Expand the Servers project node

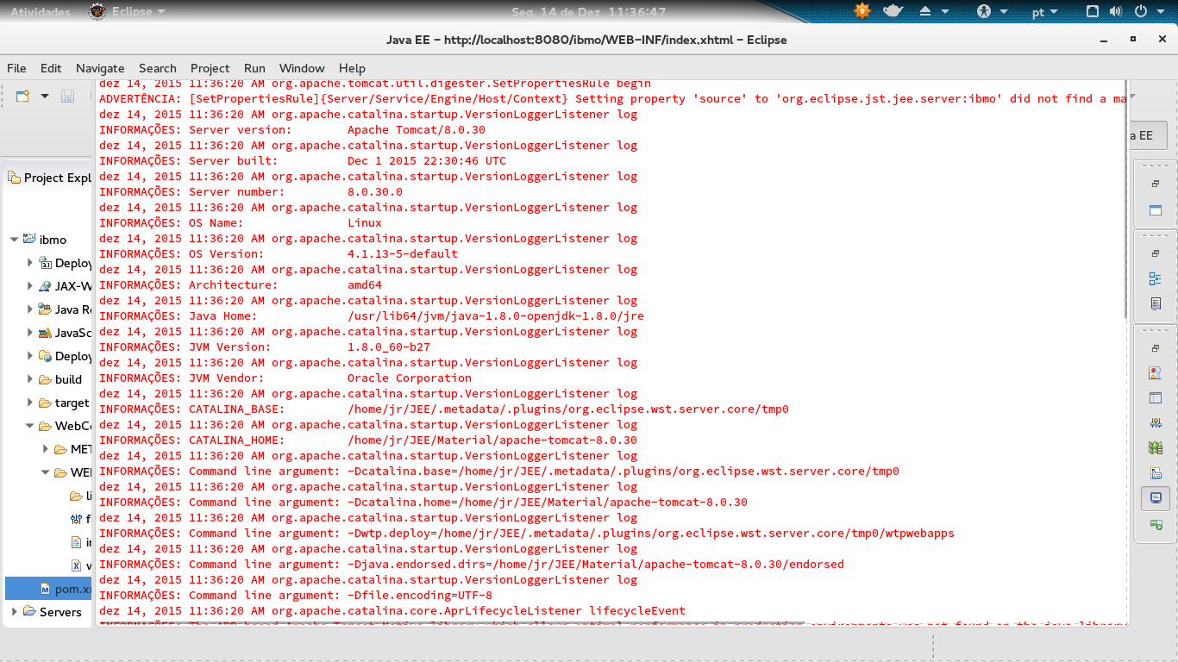coord(15,612)
